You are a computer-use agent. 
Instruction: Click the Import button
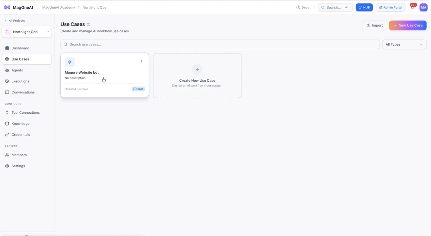[374, 25]
